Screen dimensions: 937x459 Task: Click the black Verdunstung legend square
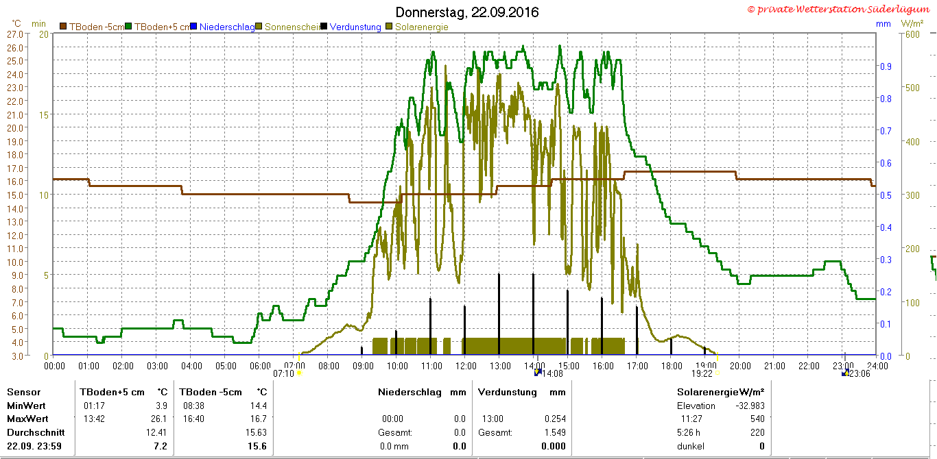coord(324,27)
